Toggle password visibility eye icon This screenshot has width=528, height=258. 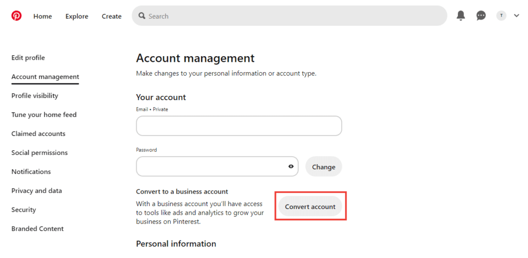291,166
